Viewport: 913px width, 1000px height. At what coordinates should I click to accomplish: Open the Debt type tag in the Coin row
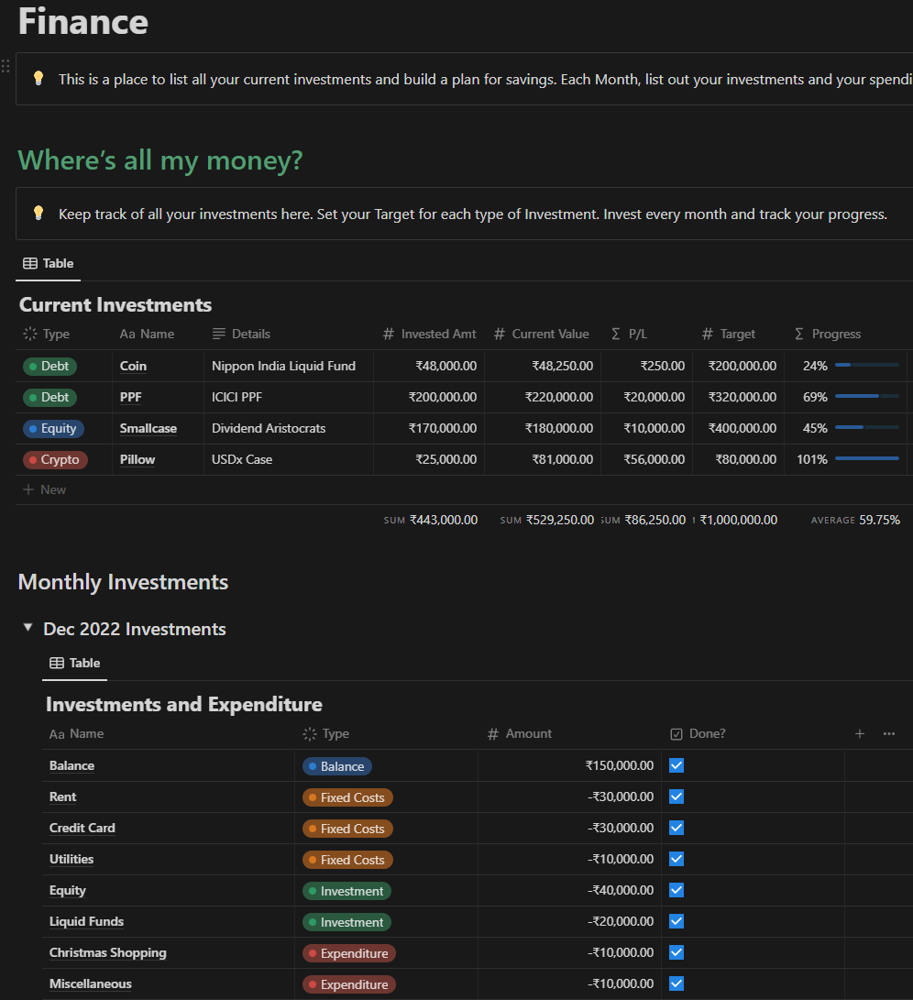click(49, 366)
